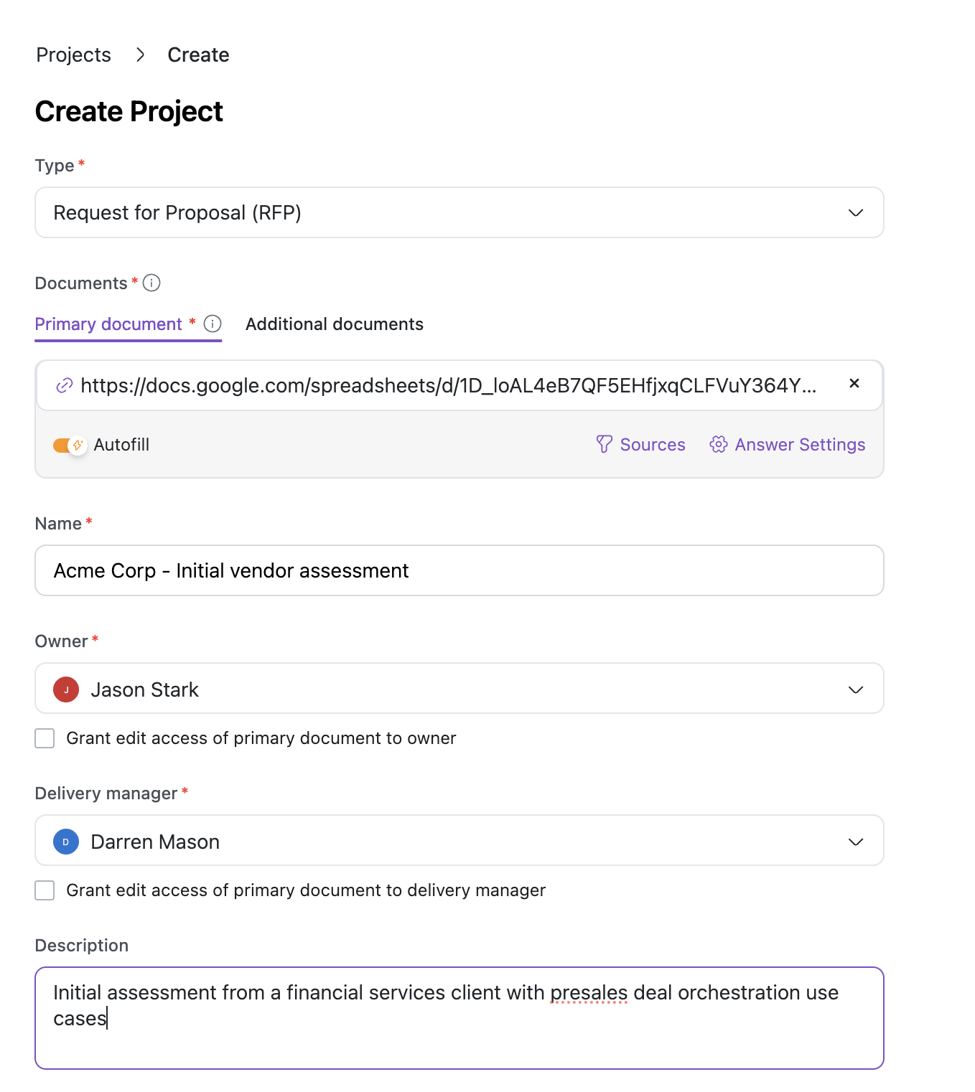Open the project Type dropdown
This screenshot has height=1092, width=975.
click(x=459, y=213)
